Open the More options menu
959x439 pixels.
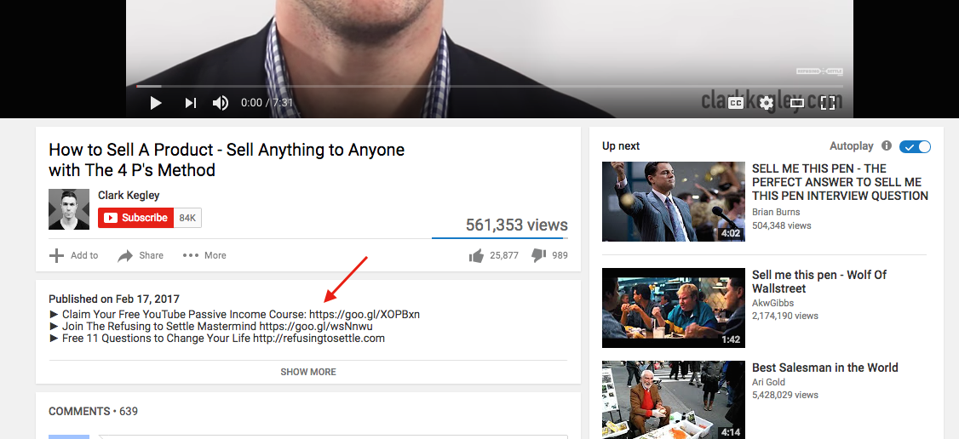pos(204,255)
